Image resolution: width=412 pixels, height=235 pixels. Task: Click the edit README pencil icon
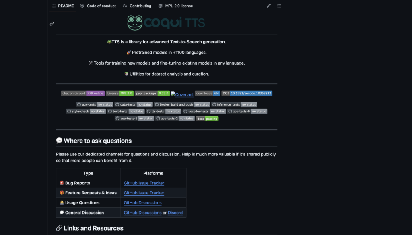(x=269, y=6)
